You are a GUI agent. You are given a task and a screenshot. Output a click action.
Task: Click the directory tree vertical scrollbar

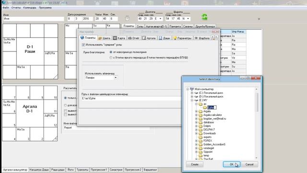(256, 124)
